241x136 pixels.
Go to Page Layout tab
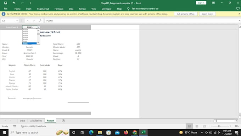[43, 9]
